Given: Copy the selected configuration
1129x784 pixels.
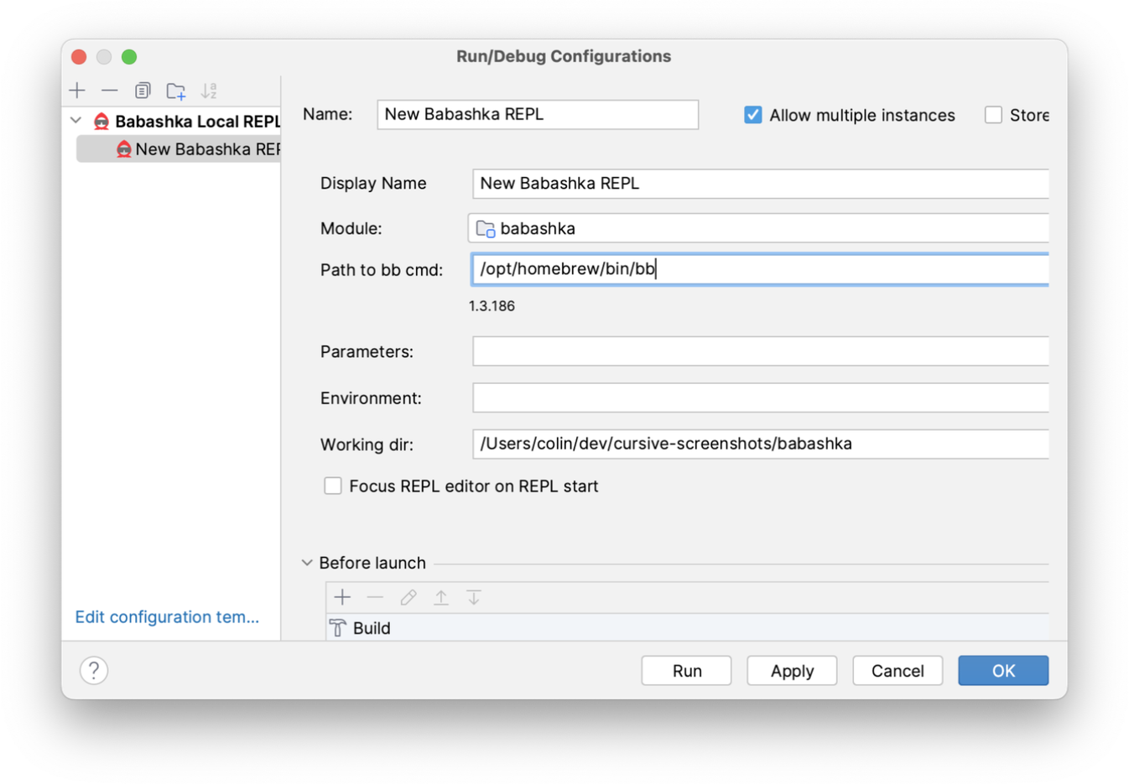Looking at the screenshot, I should [143, 91].
